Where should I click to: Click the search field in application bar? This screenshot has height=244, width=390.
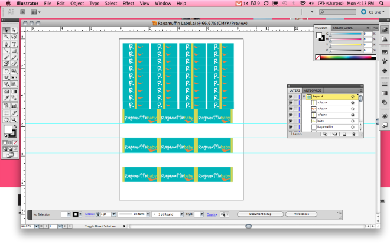tap(337, 12)
